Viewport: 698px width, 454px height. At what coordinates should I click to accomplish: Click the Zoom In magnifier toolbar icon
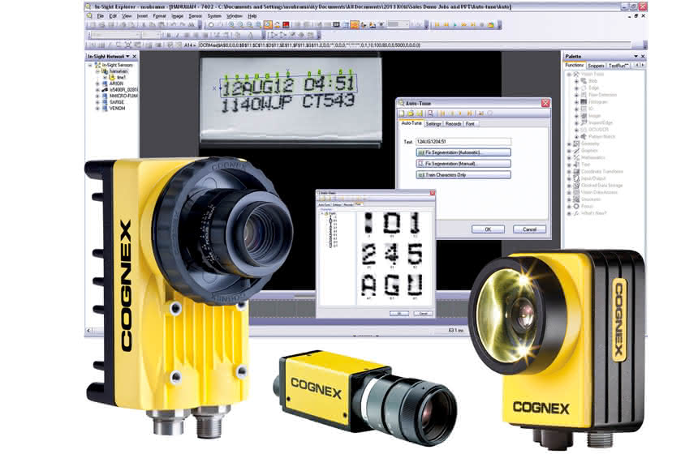pos(231,25)
